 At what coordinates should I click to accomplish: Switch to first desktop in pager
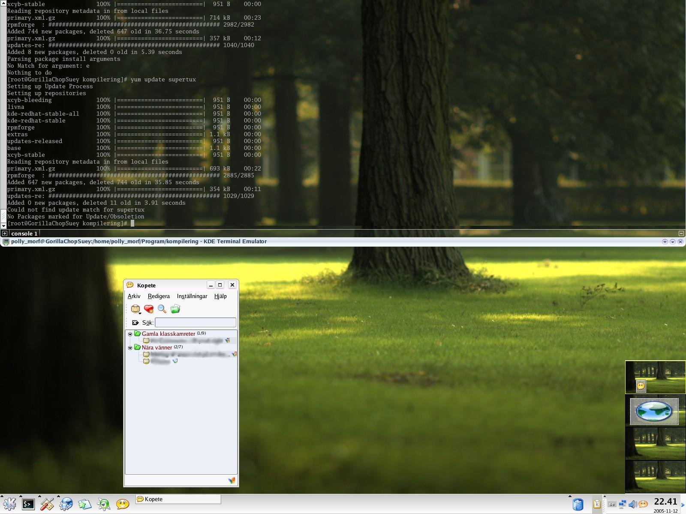pos(655,377)
